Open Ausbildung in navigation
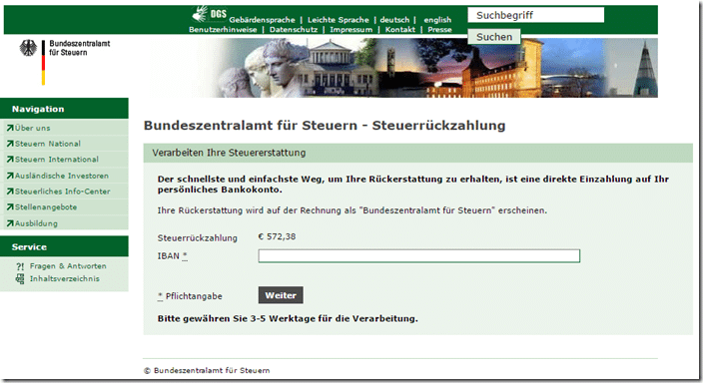The width and height of the screenshot is (703, 383). [36, 223]
